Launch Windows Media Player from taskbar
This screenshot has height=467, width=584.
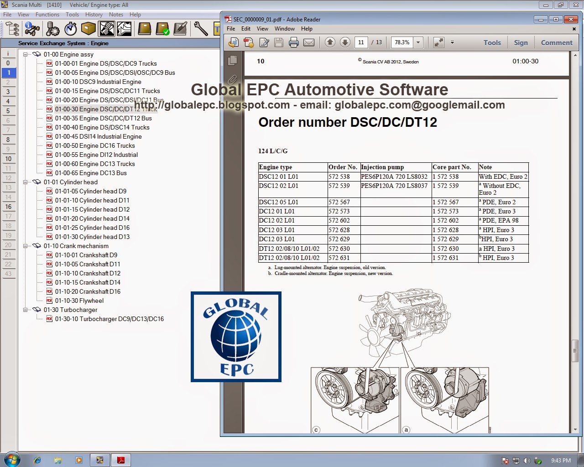[79, 460]
